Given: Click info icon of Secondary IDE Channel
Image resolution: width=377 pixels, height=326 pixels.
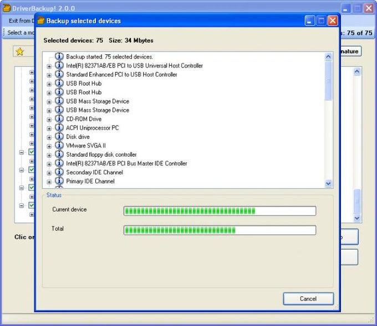Looking at the screenshot, I should (59, 172).
